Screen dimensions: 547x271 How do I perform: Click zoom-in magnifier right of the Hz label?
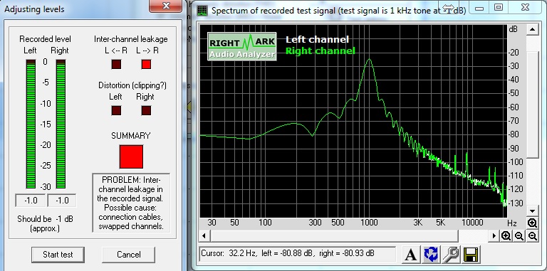click(x=532, y=223)
